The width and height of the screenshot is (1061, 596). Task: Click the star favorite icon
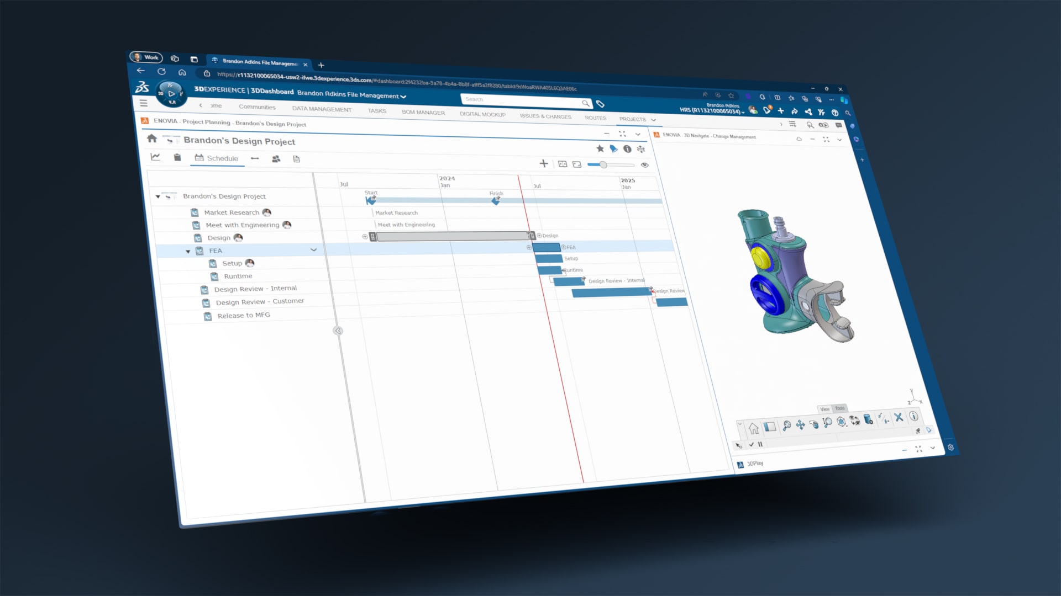600,148
